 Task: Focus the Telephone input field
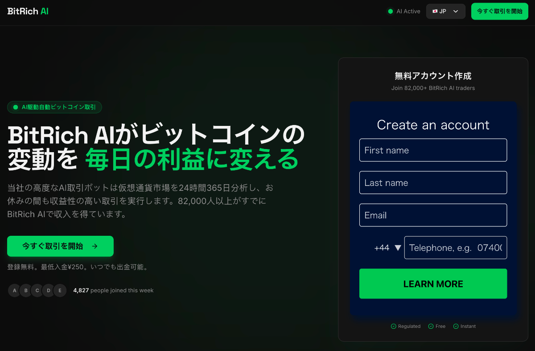456,247
